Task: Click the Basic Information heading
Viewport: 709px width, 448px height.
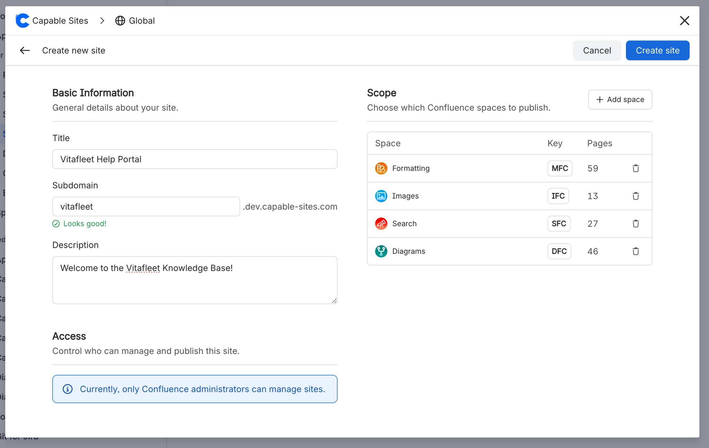Action: pyautogui.click(x=93, y=93)
